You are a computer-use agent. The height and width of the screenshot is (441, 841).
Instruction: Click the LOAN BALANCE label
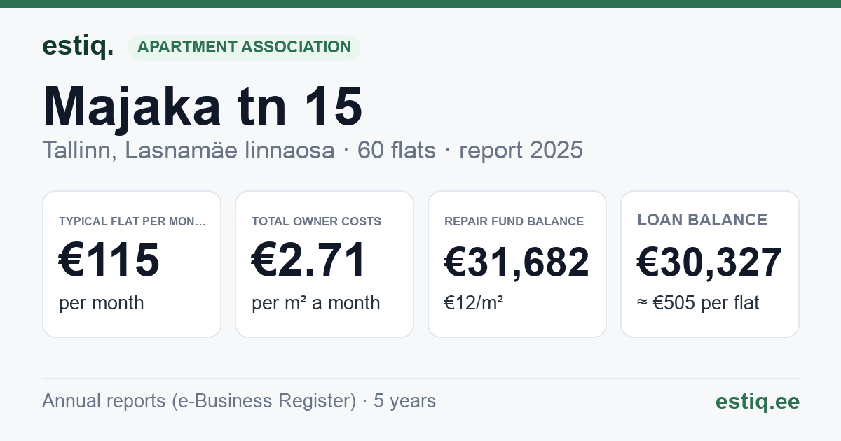click(702, 220)
